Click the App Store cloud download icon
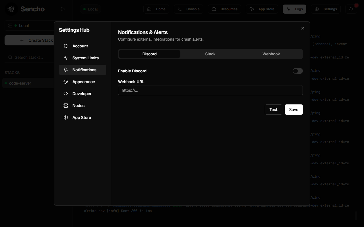Image resolution: width=364 pixels, height=227 pixels. click(x=252, y=9)
